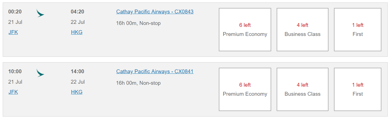Click the 04:20 arrival time
This screenshot has height=119, width=391.
point(77,12)
